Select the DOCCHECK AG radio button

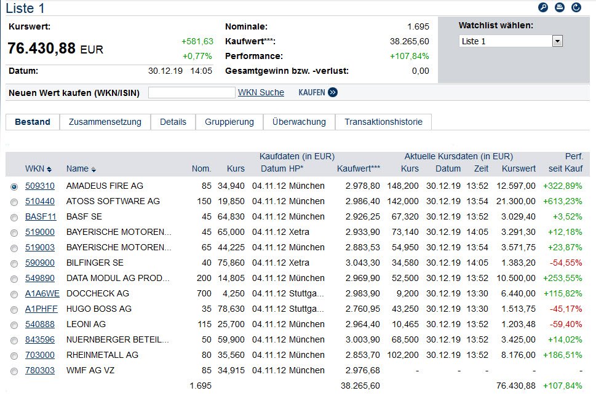point(14,294)
